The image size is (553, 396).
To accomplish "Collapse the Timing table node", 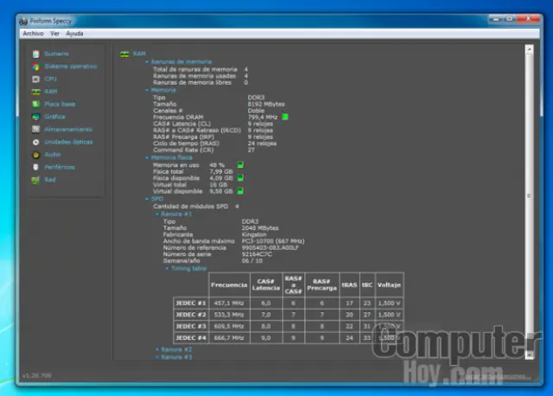I will [x=166, y=268].
